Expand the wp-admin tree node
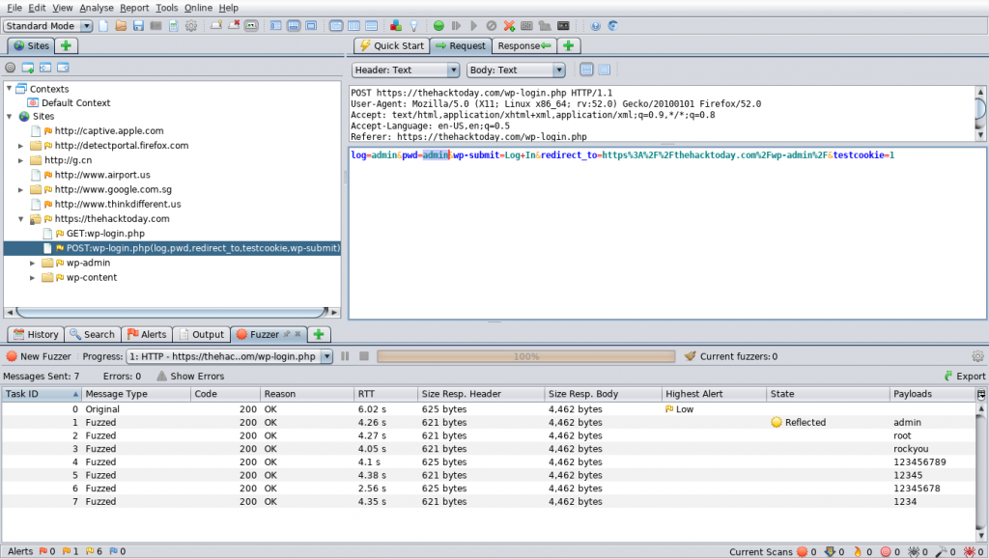989x559 pixels. [33, 263]
